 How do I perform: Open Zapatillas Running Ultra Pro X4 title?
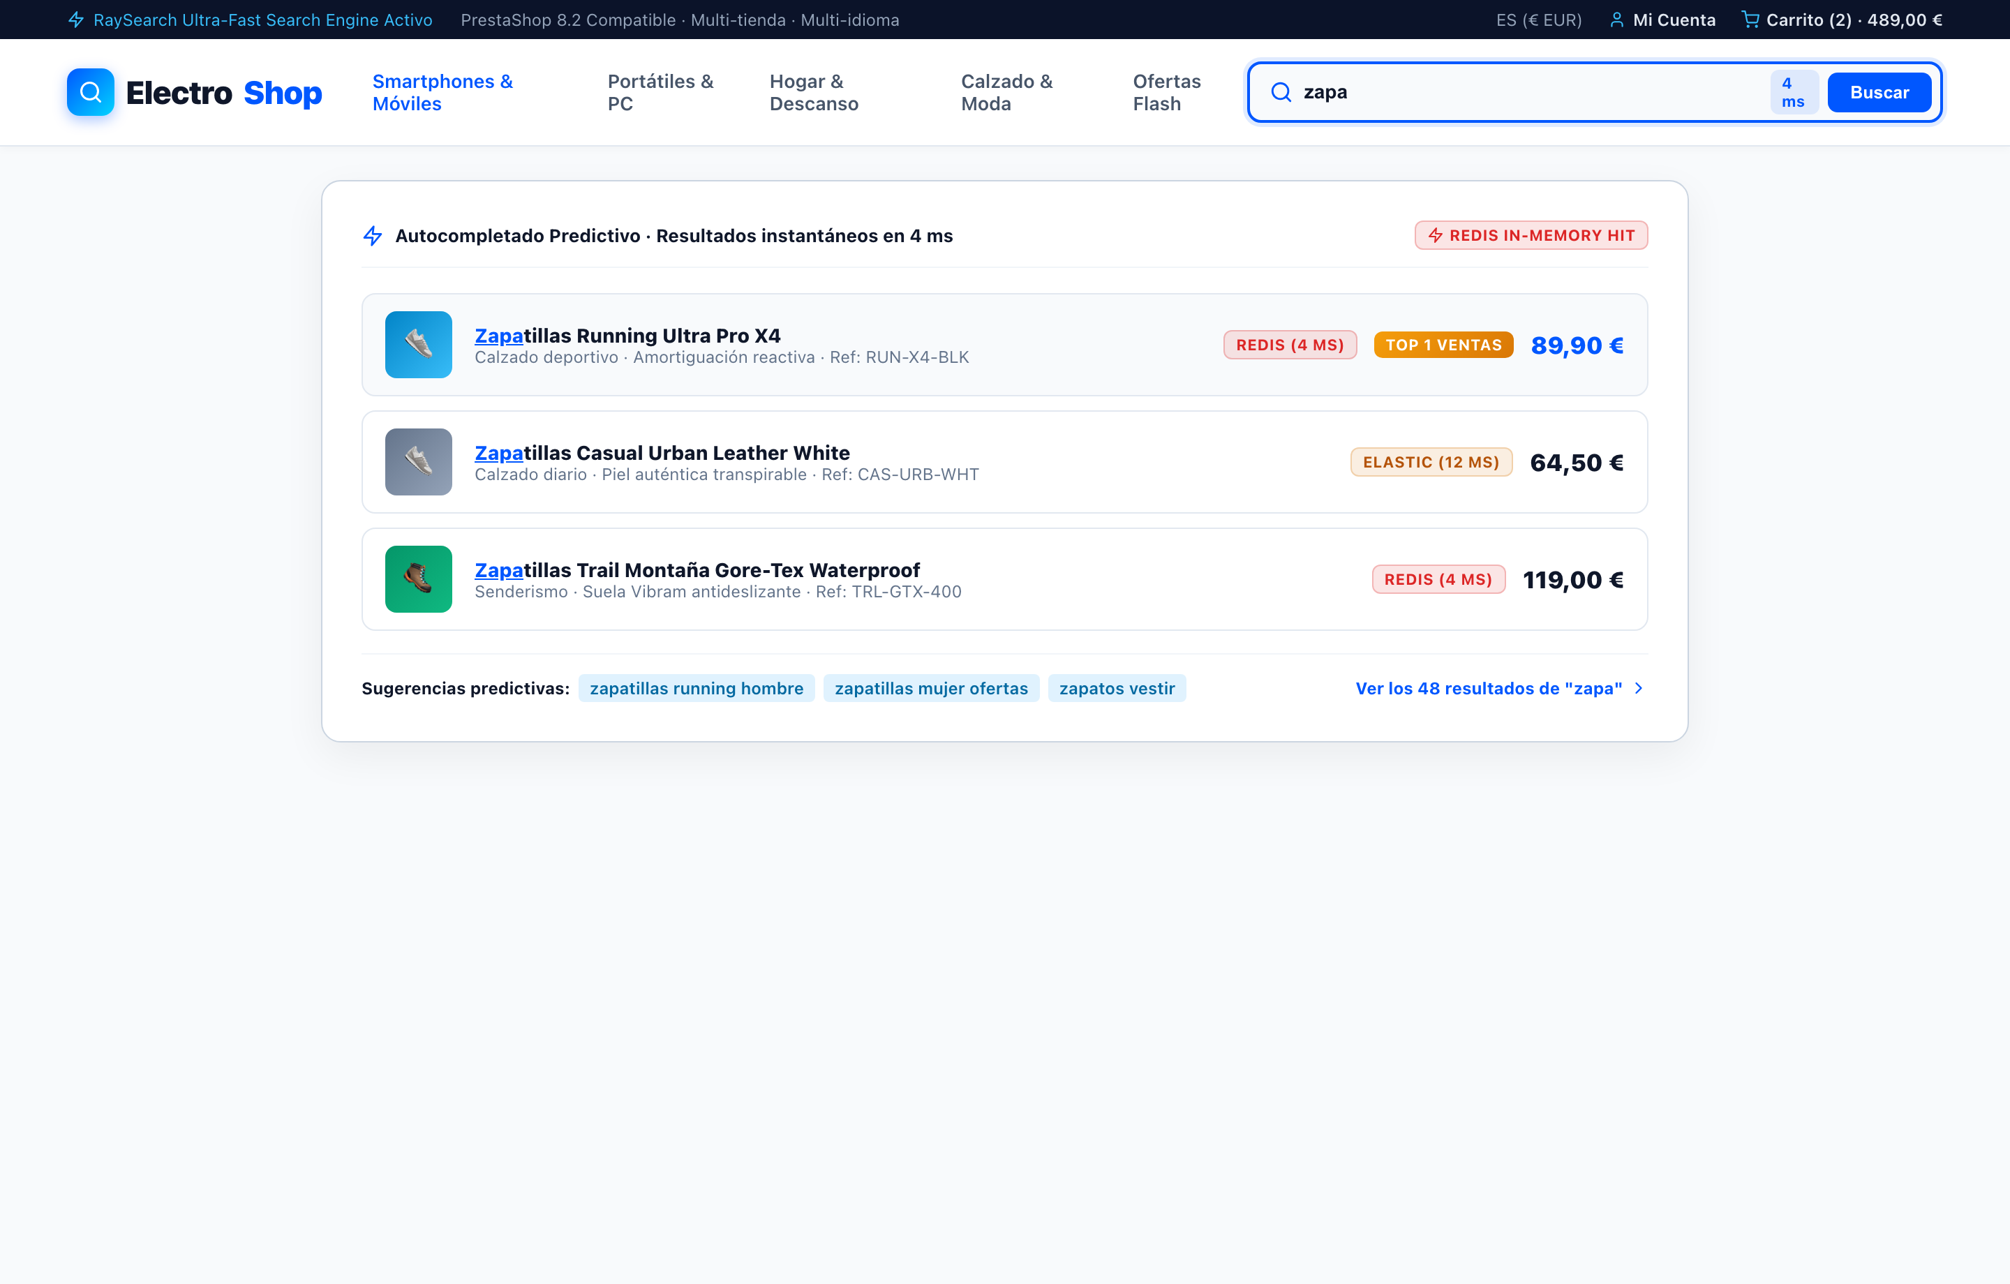[627, 336]
